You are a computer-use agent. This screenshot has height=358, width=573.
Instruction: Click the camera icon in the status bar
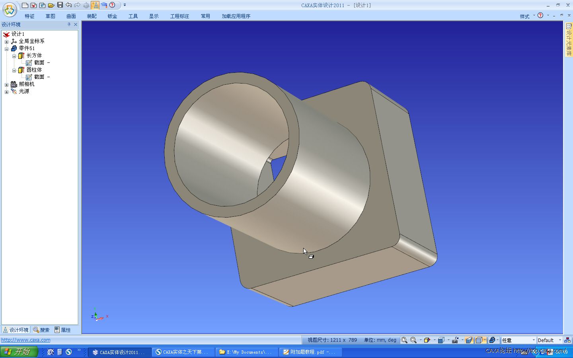(455, 340)
